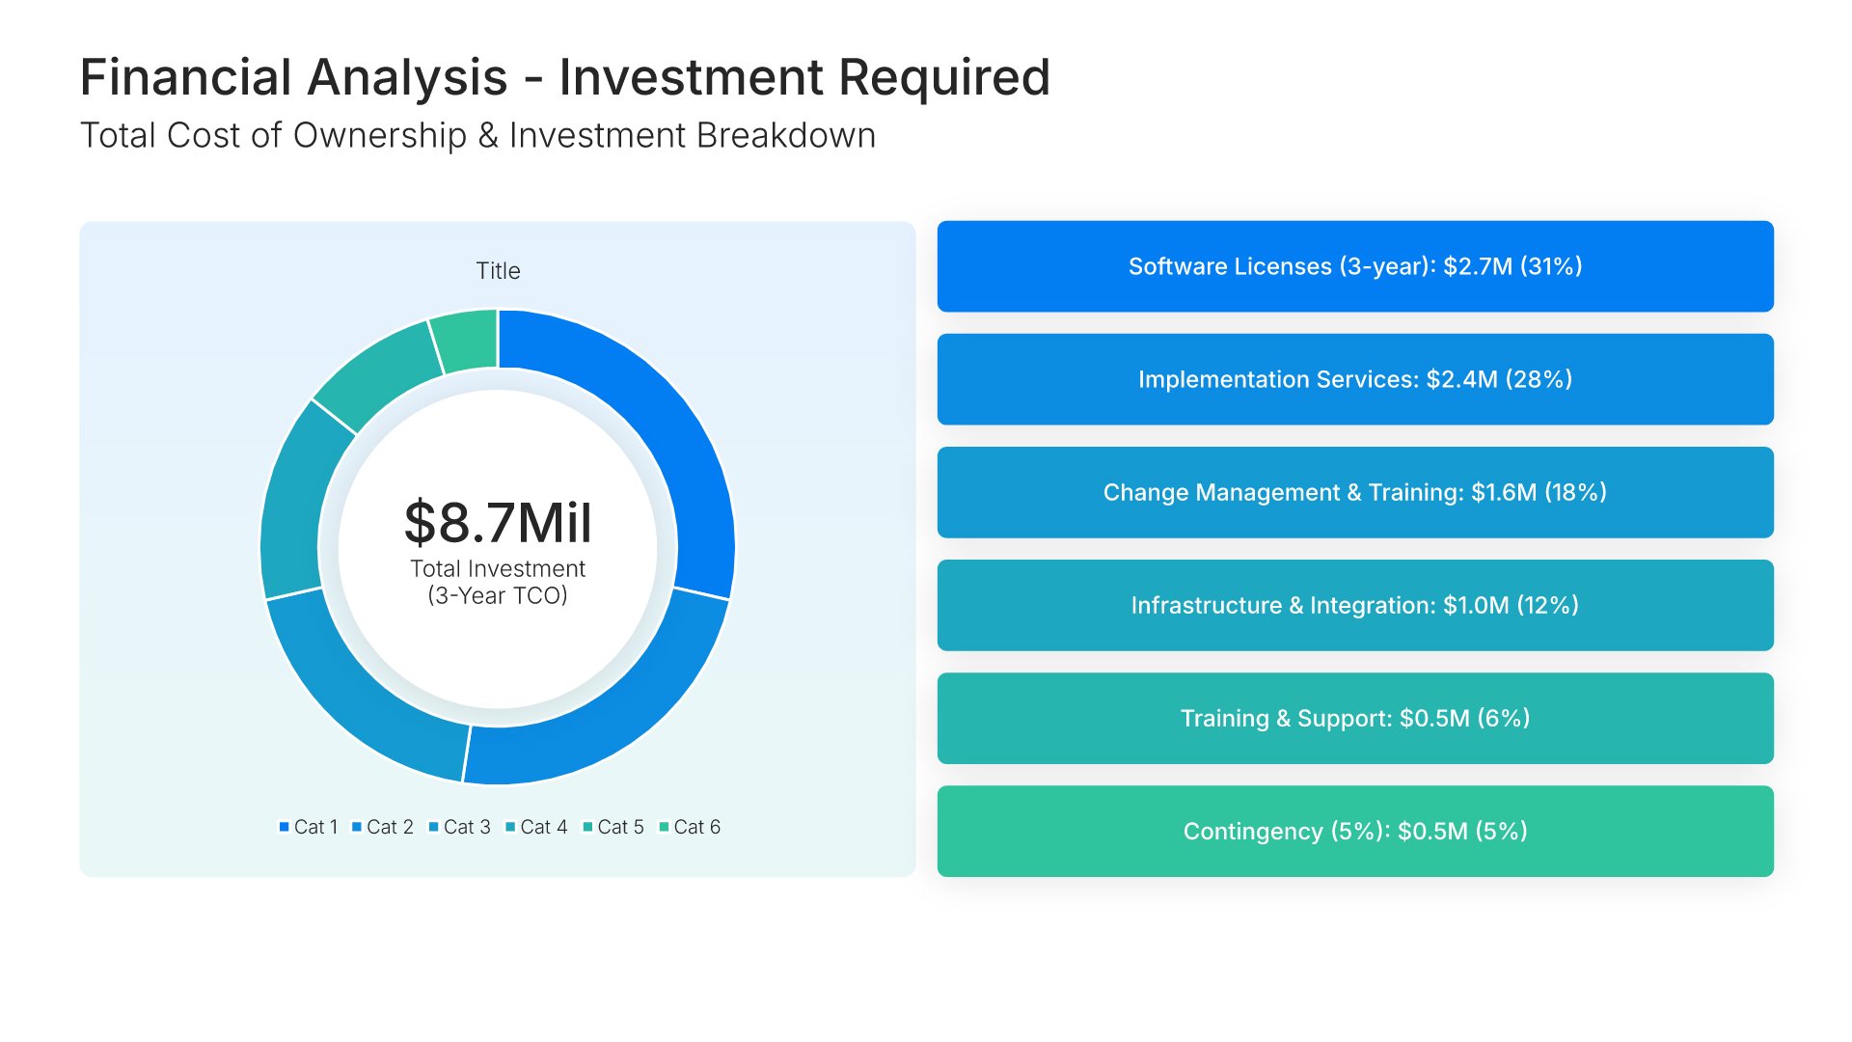Screen dimensions: 1852x1042
Task: Select the $8.7Mil center figure
Action: coord(498,523)
